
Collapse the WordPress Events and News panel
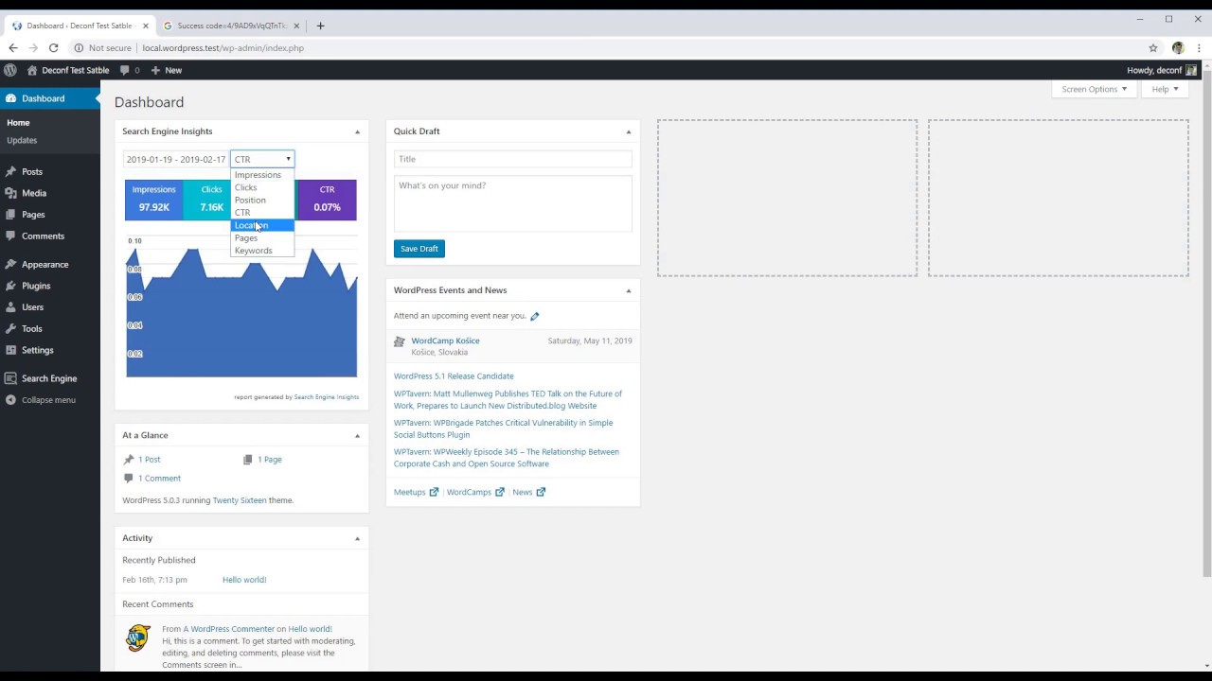pyautogui.click(x=628, y=290)
